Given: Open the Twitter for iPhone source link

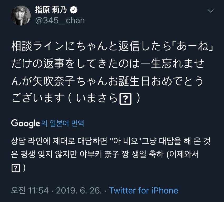Looking at the screenshot, I should (144, 190).
